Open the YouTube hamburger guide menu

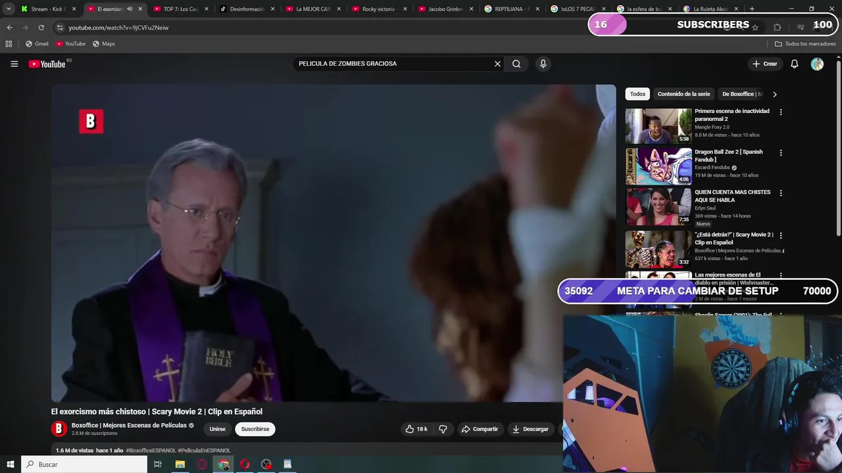click(14, 64)
